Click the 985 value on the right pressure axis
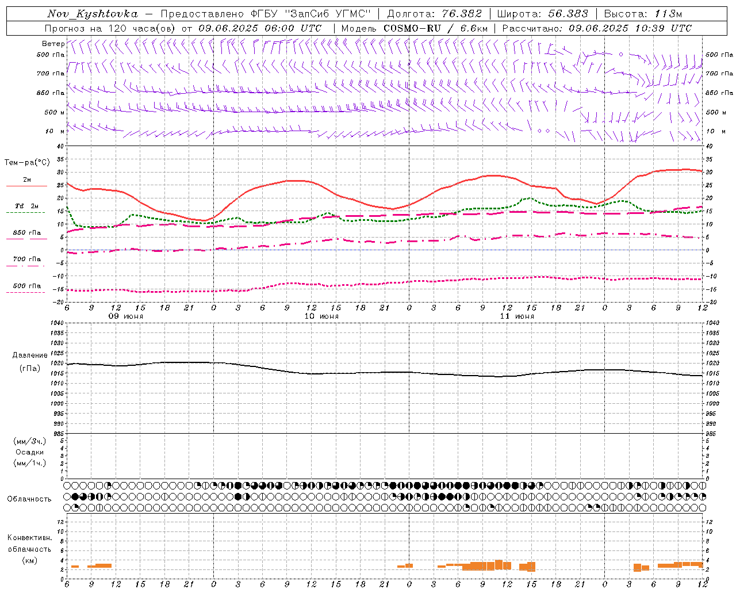This screenshot has height=589, width=736. [x=712, y=434]
